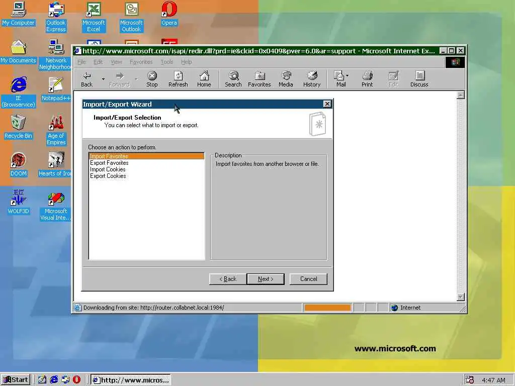Select the My Documents desktop folder
The height and width of the screenshot is (386, 515).
(x=18, y=52)
